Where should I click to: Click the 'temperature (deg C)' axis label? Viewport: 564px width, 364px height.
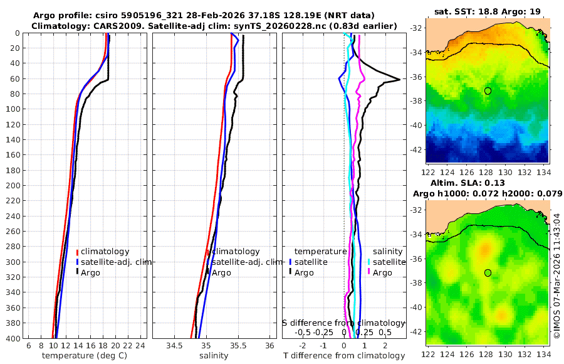(85, 356)
